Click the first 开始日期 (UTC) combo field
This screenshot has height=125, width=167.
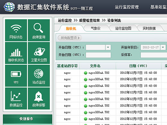pos(95,47)
